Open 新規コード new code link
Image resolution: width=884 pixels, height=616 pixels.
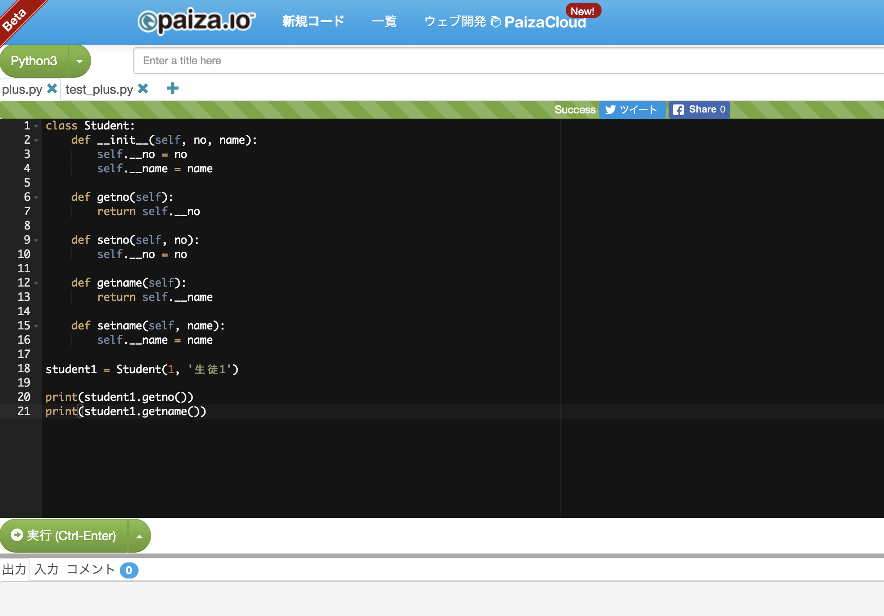coord(313,21)
